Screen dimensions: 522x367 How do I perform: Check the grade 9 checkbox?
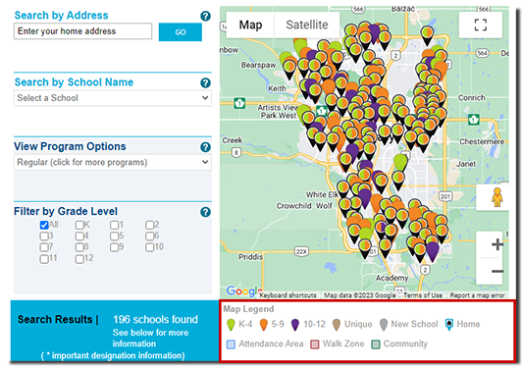point(114,247)
